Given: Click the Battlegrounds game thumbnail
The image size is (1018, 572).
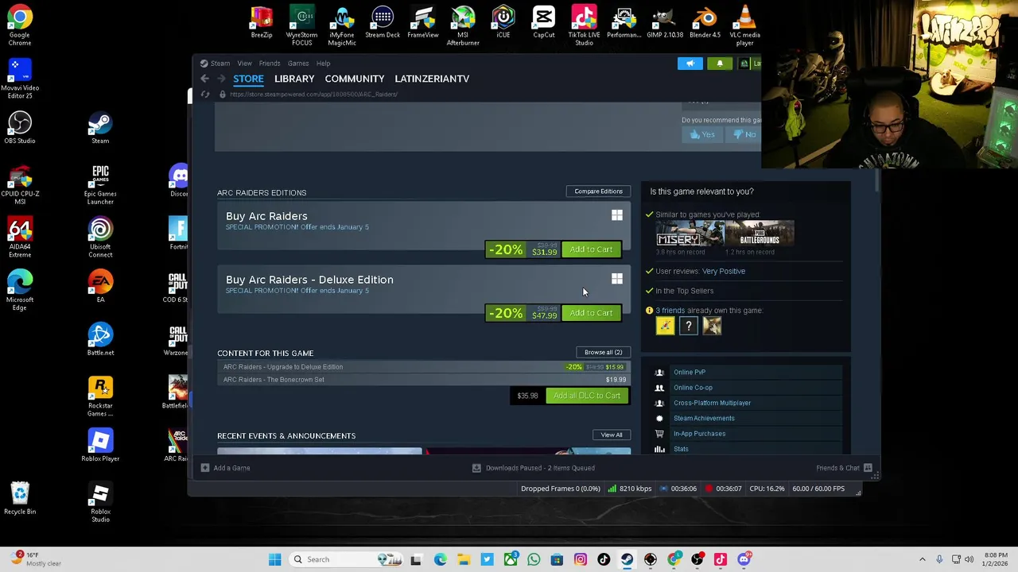Looking at the screenshot, I should click(760, 234).
